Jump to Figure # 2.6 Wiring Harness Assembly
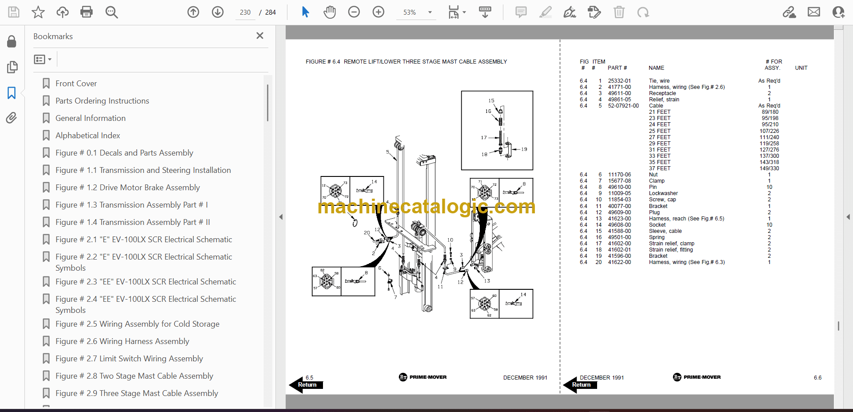This screenshot has height=412, width=853. click(x=122, y=341)
